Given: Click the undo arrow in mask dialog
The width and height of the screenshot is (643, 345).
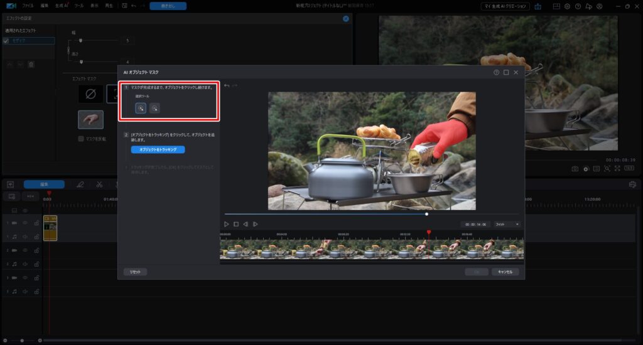Looking at the screenshot, I should [227, 85].
